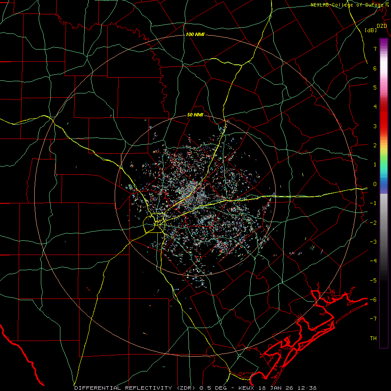
Task: Click the "-7" value on the dB scale
Action: [x=373, y=319]
